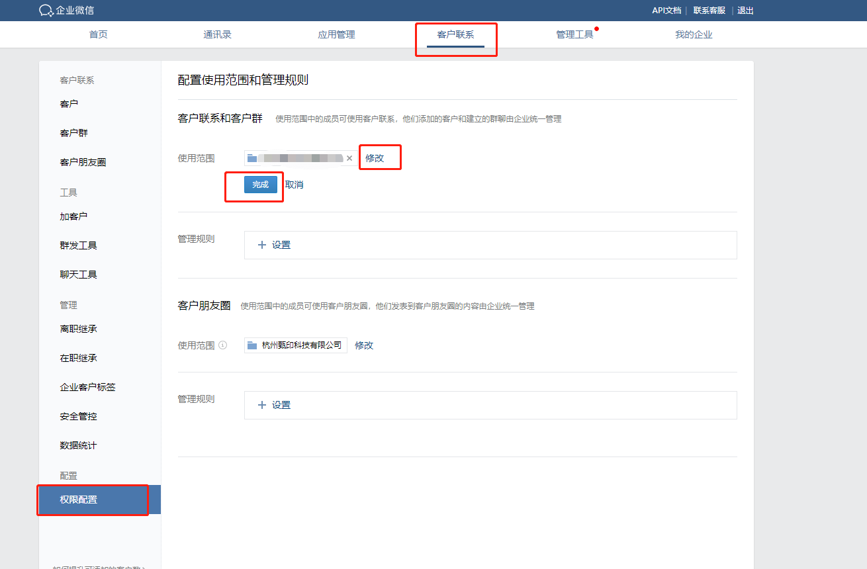Open the API文档 link

point(666,11)
